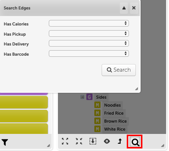Image resolution: width=169 pixels, height=151 pixels.
Task: Select the Brown Rice tree item
Action: pos(115,121)
